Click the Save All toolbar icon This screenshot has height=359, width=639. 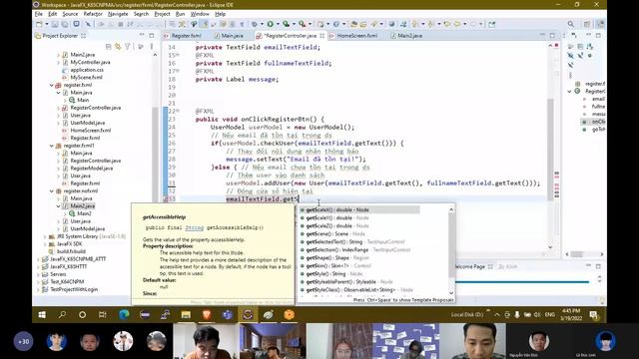tap(65, 24)
